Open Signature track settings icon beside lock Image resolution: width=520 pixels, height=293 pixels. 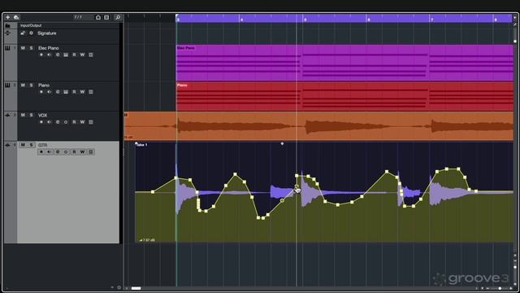point(31,33)
